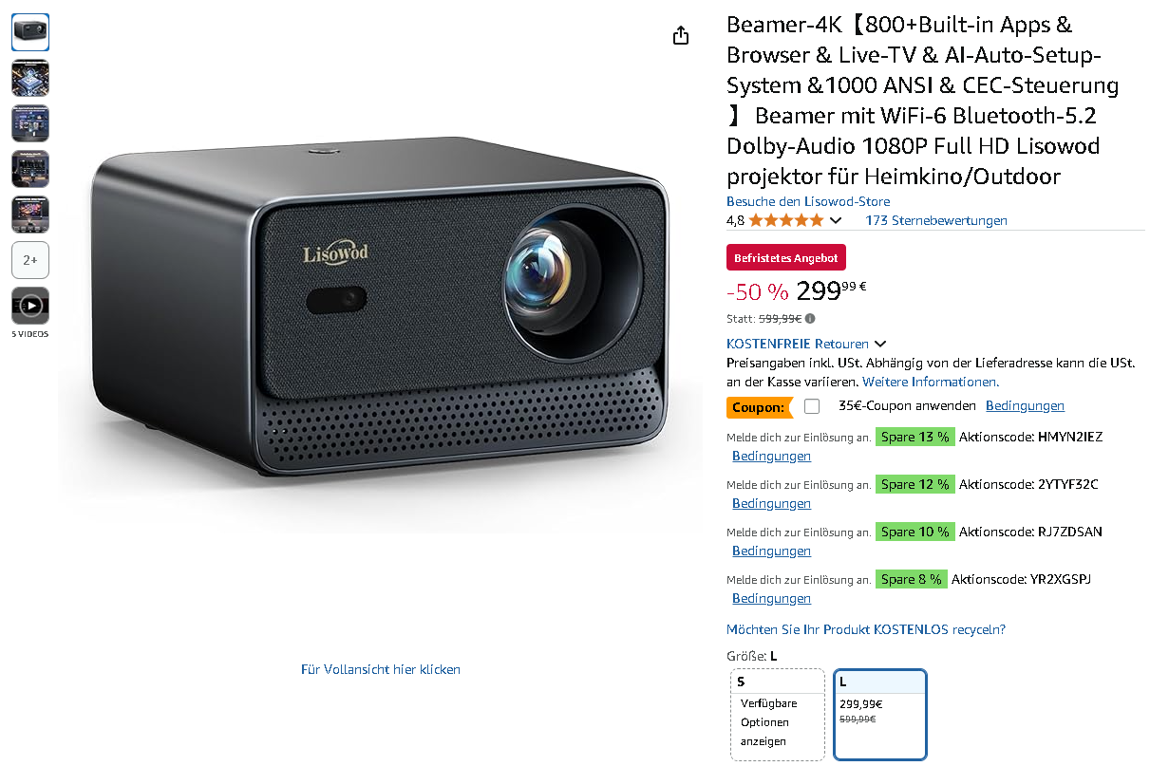Open Bedingungen under code HMYN2IEZ

(x=771, y=456)
